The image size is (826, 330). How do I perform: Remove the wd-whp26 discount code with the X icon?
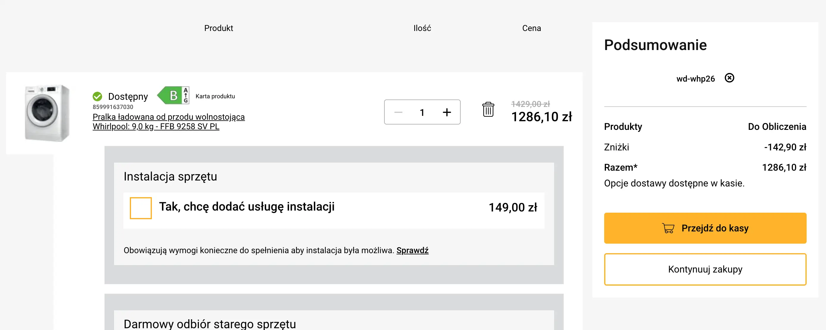coord(730,77)
